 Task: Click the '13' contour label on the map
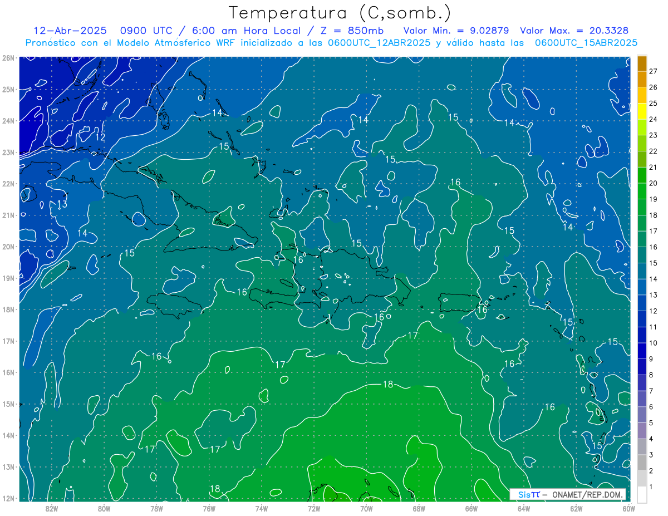62,204
